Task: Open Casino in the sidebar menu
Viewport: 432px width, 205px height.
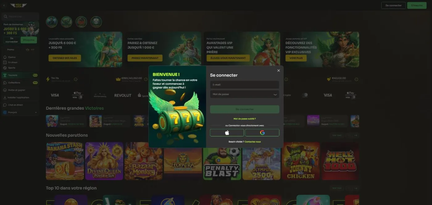Action: 20,57
